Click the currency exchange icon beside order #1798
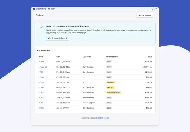This screenshot has height=132, width=190. point(46,67)
